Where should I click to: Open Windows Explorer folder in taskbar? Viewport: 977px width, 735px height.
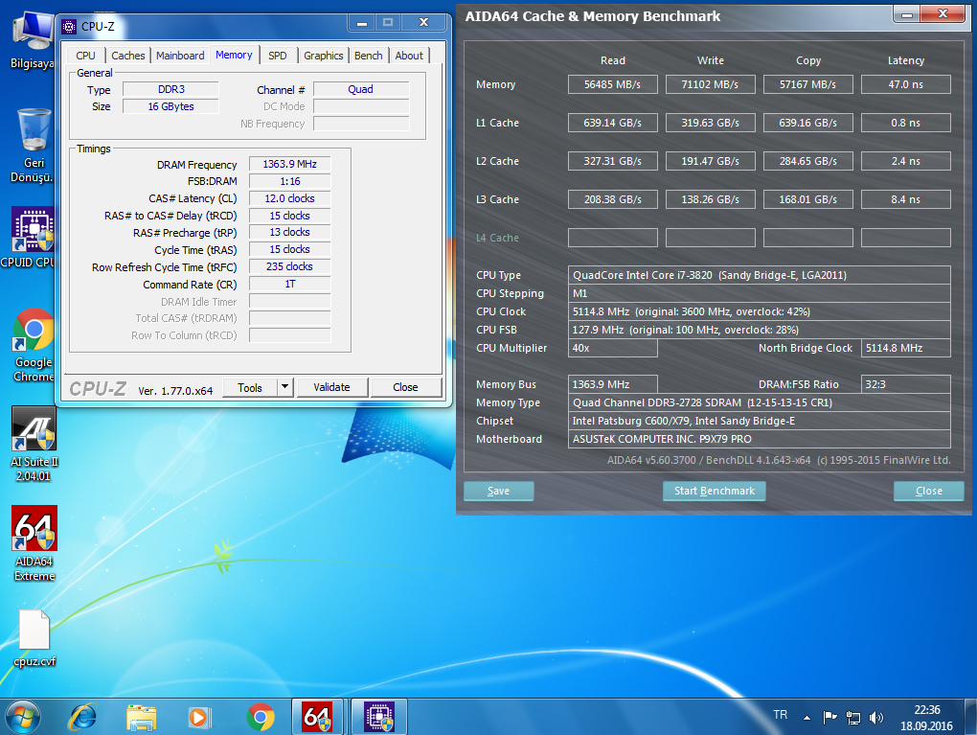click(x=142, y=717)
